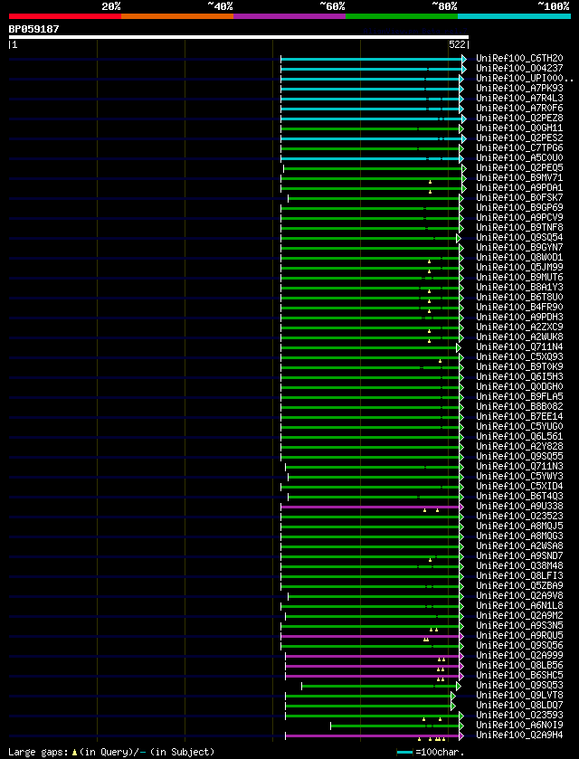Select the UniRef100_B9TNF8 label

519,227
